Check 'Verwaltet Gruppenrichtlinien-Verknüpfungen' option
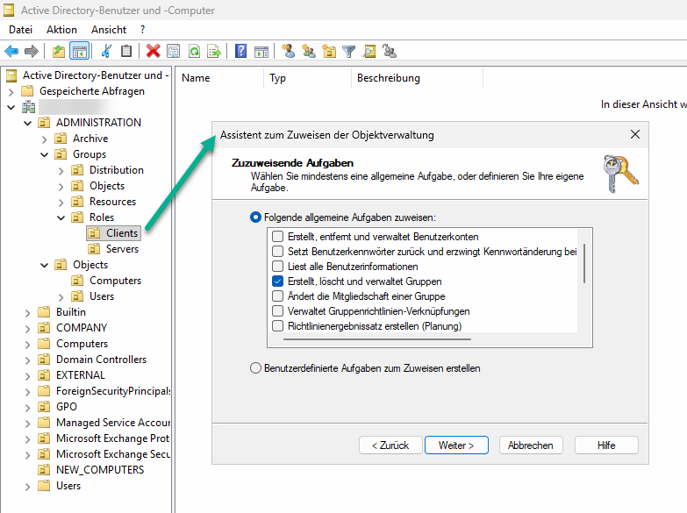Image resolution: width=687 pixels, height=513 pixels. (x=278, y=311)
